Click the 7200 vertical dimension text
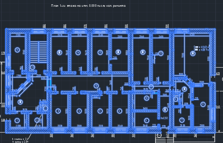223x143 pixels. tap(183, 55)
